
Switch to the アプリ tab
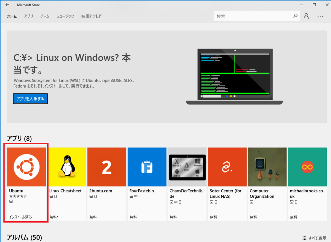pos(28,16)
